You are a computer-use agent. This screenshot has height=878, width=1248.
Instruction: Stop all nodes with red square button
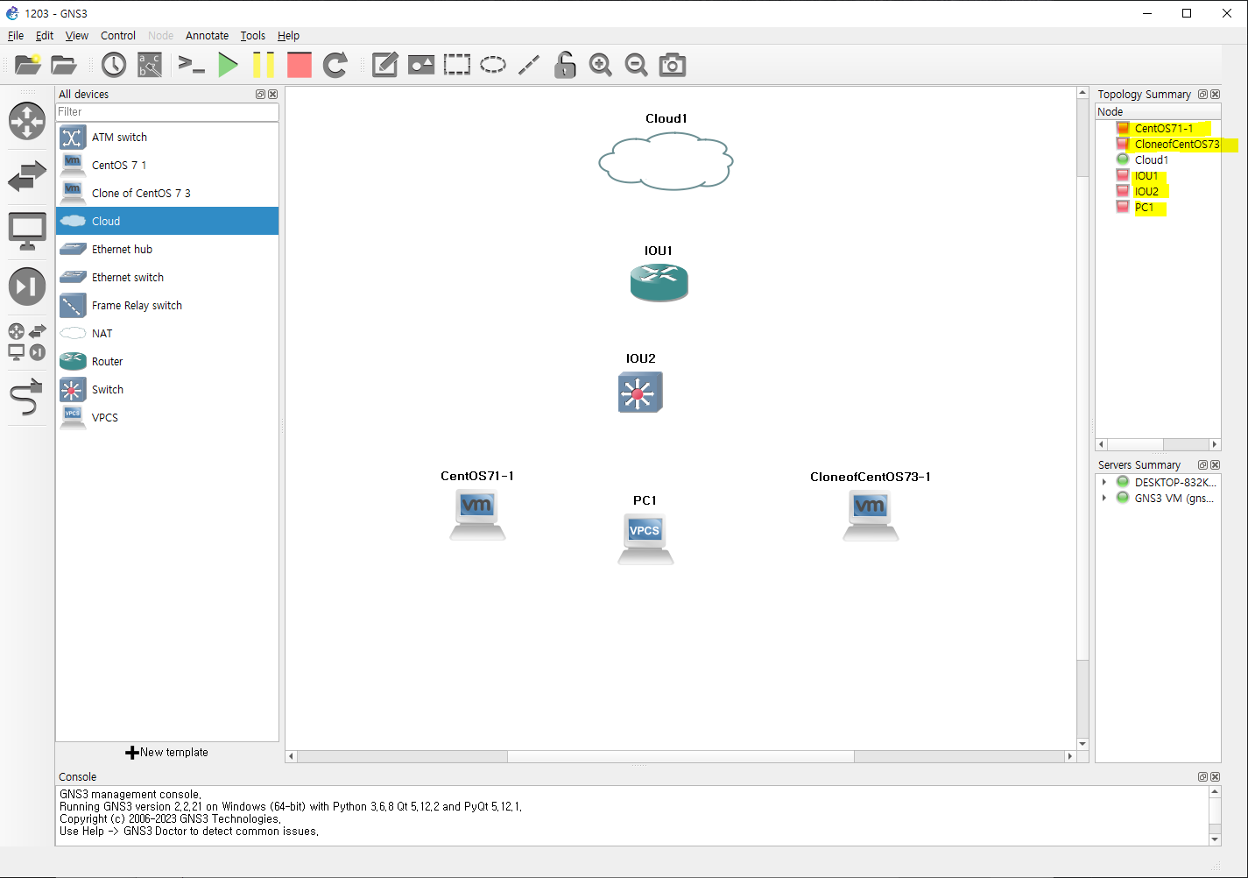(x=300, y=65)
